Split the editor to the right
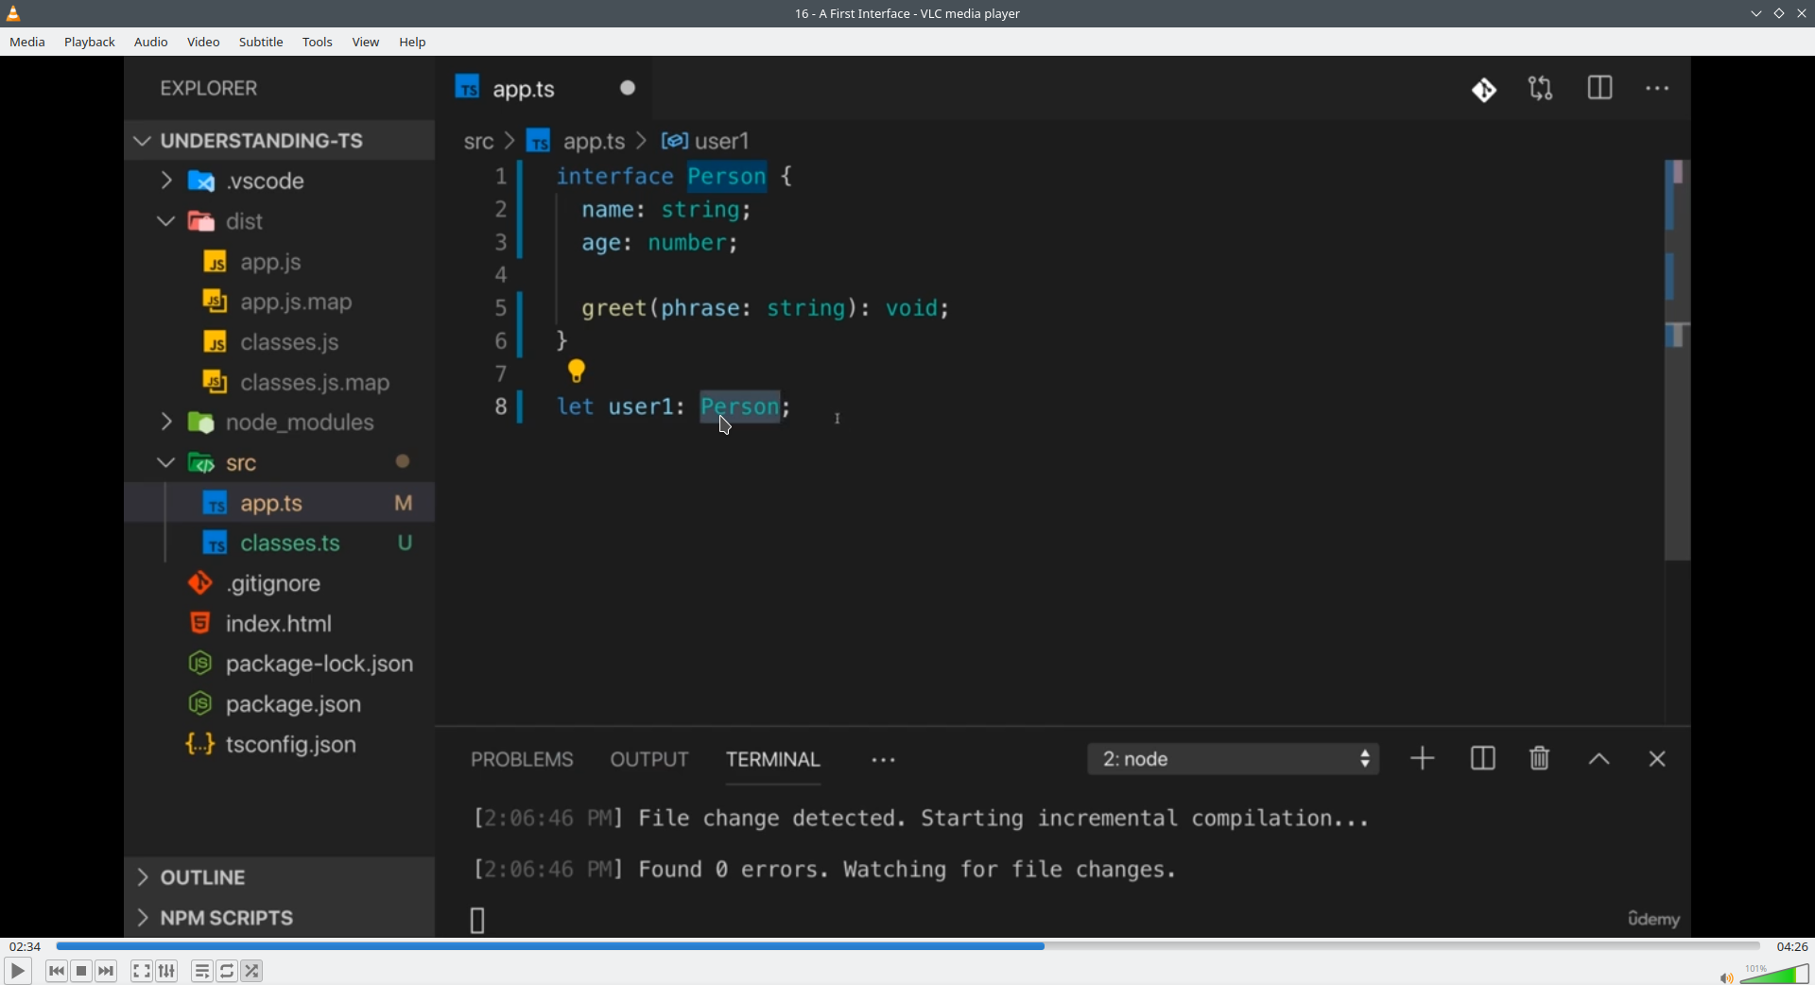 pos(1600,89)
